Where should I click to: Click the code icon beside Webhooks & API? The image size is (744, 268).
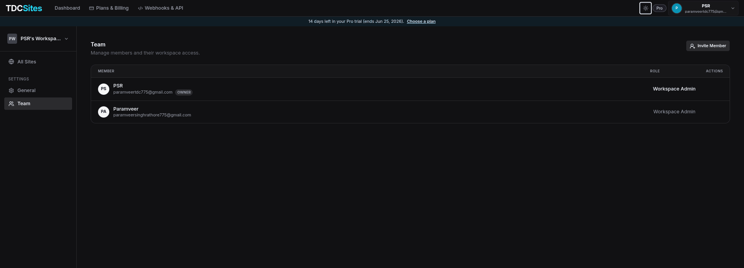pos(140,8)
